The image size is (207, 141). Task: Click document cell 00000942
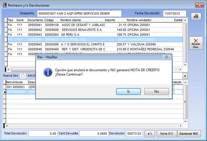35,30
